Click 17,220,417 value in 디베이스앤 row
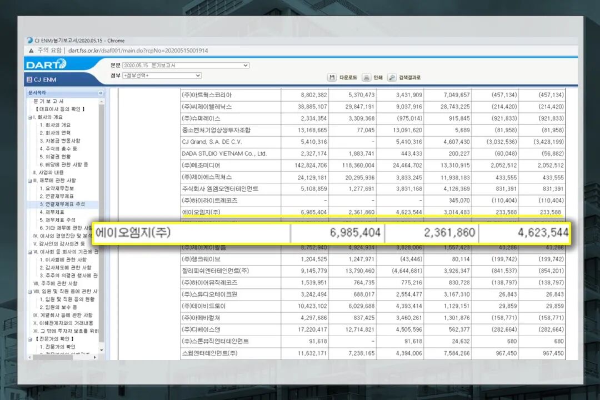The height and width of the screenshot is (400, 600). pyautogui.click(x=312, y=329)
